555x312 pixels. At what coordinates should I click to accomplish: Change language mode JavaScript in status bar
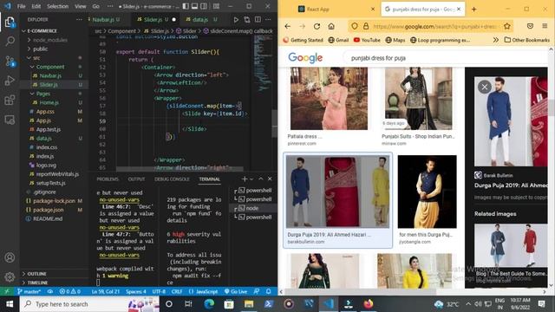coord(206,291)
